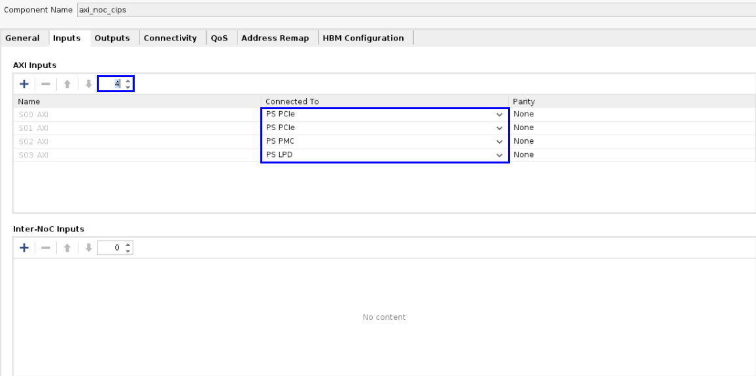Increment the AXI Inputs count spinner
756x376 pixels.
128,81
